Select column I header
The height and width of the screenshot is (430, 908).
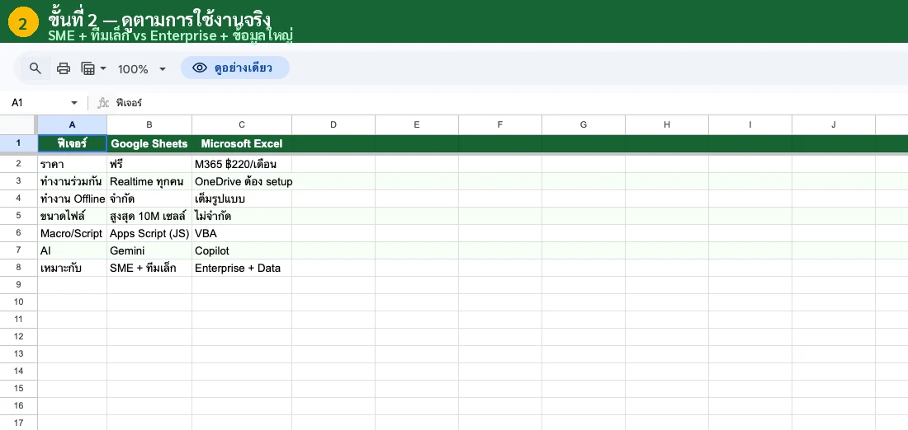(x=750, y=125)
